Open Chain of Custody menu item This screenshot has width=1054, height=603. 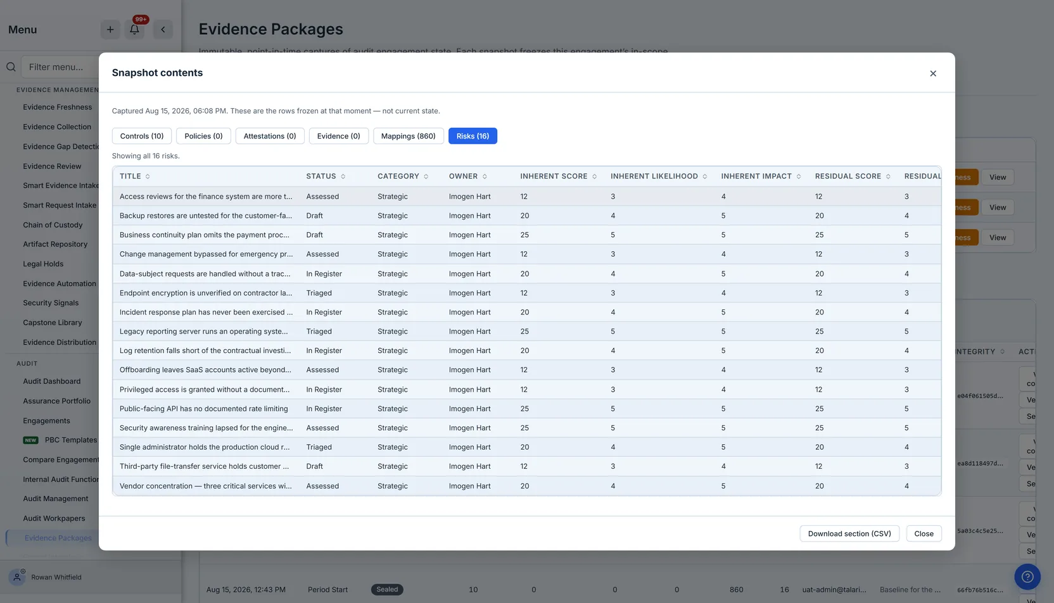[x=53, y=225]
